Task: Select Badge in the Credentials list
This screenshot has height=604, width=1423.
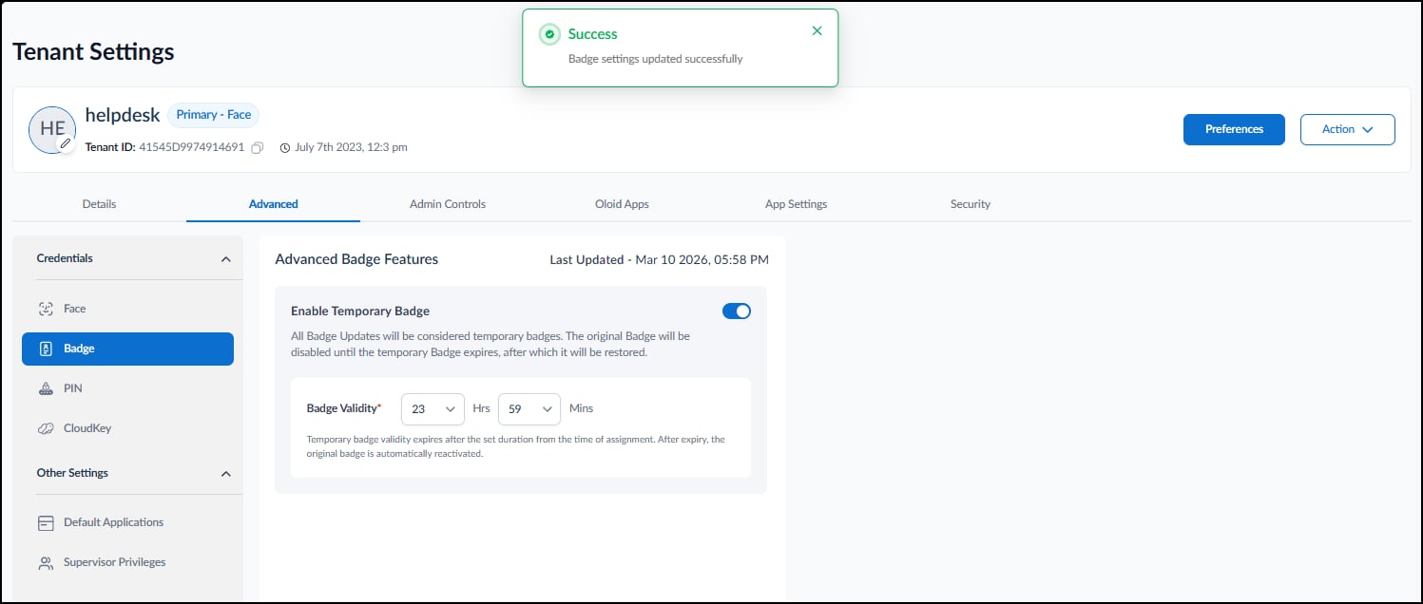Action: tap(127, 349)
